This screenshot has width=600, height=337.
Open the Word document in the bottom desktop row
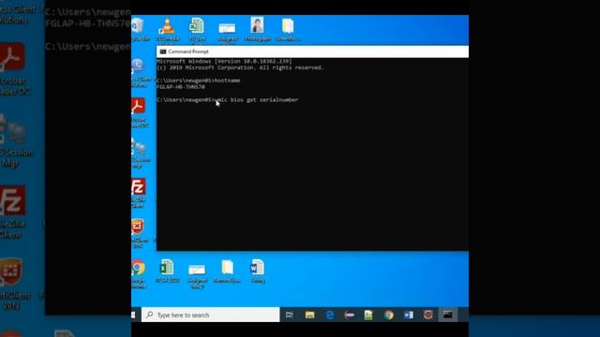coord(258,271)
